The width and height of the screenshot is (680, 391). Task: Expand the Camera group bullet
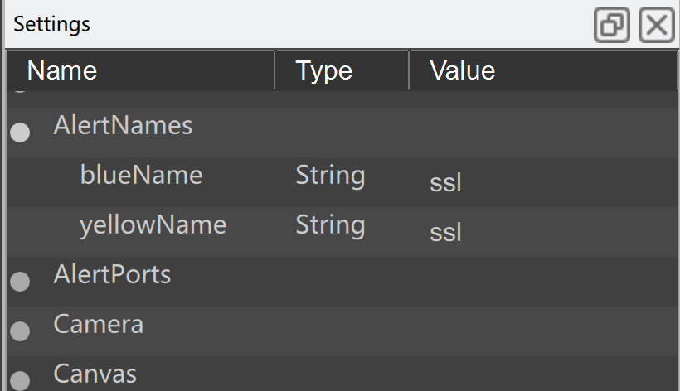[x=20, y=331]
